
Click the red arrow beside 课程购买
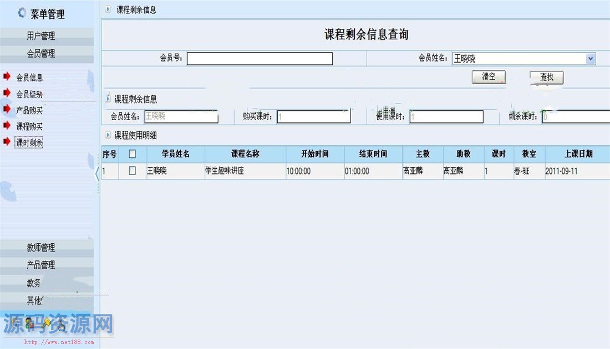(7, 126)
